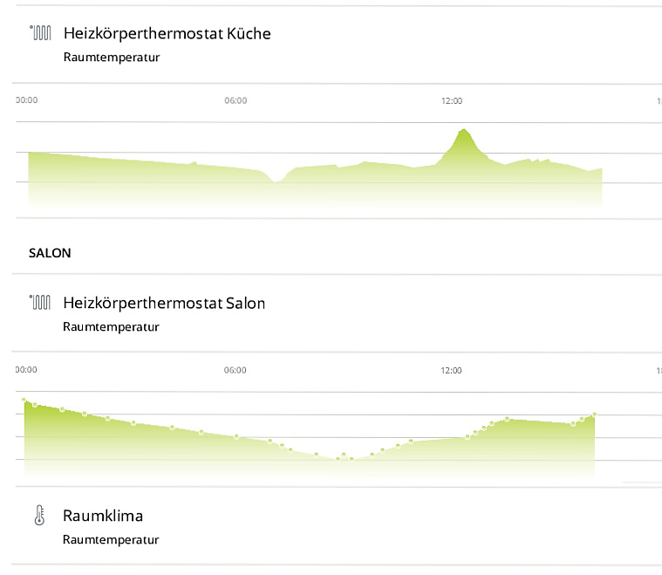Viewport: 662px width, 575px height.
Task: Click the first data point of Salon chart
Action: pyautogui.click(x=24, y=400)
